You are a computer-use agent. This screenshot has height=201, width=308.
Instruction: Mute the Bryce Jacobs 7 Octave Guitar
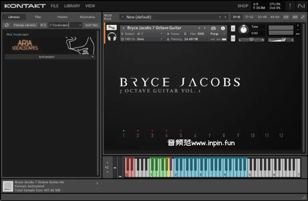tap(233, 39)
